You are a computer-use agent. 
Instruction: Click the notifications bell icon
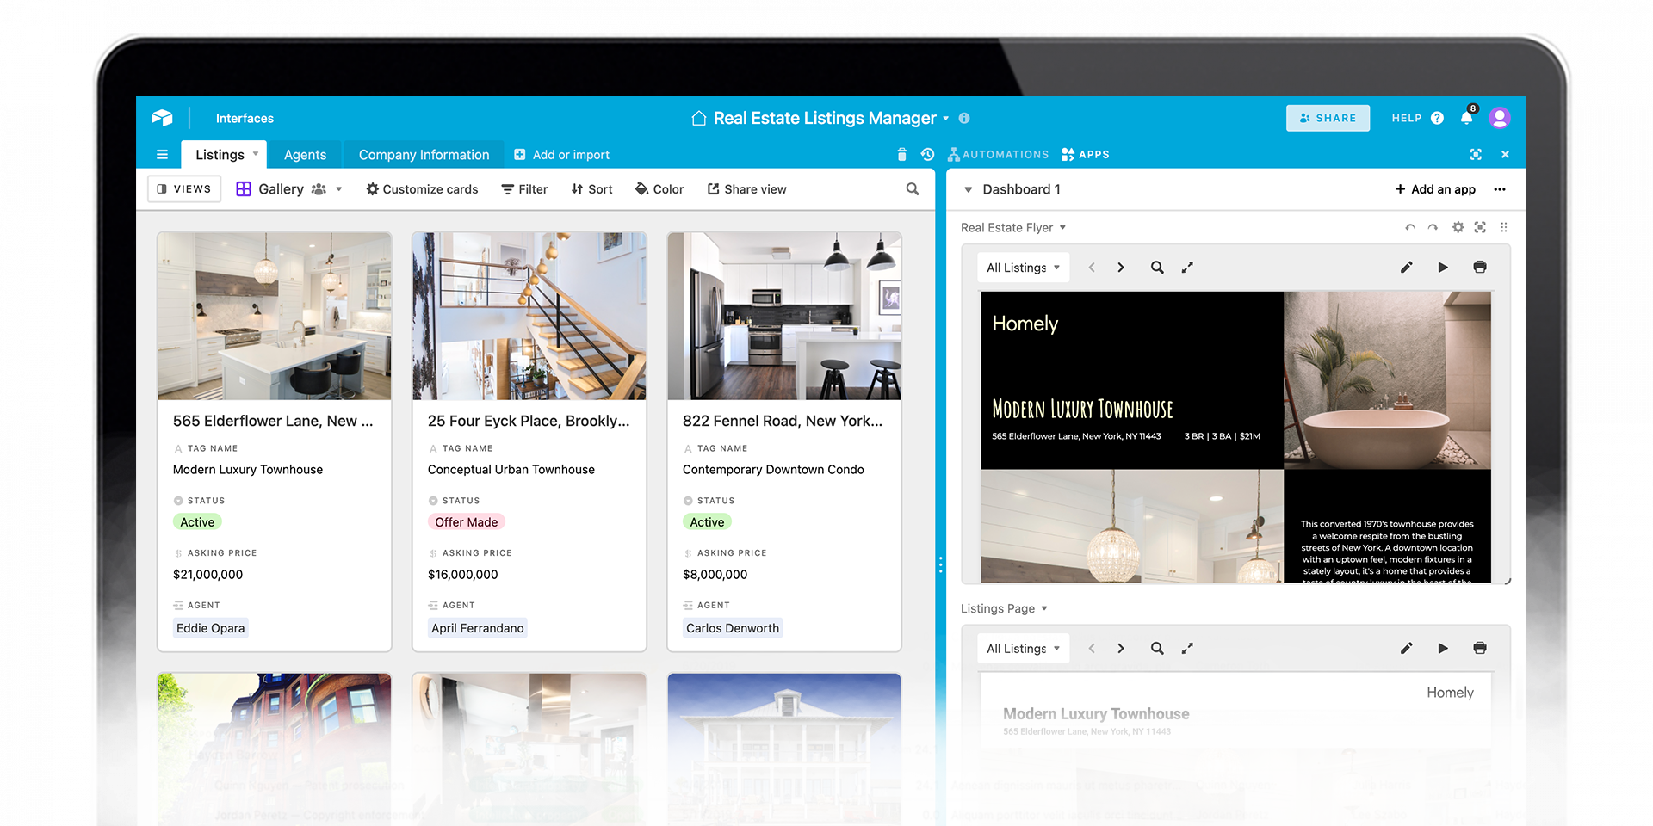[x=1466, y=119]
